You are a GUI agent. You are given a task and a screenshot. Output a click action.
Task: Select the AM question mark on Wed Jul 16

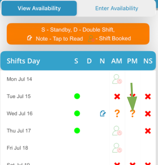(117, 113)
